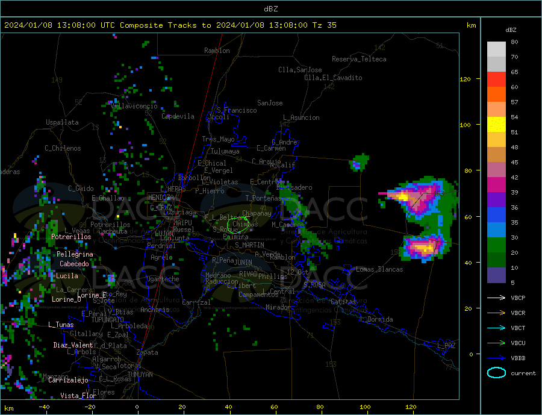This screenshot has height=415, width=542.
Task: Select the 51 dBZ yellow color swatch
Action: [x=496, y=125]
